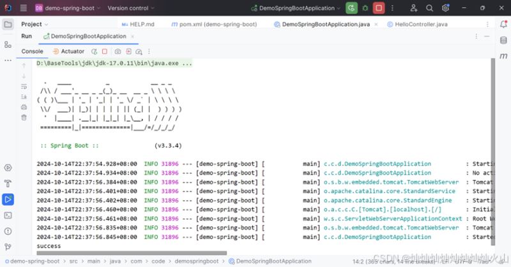Open the Build hammer tool window
511x267 pixels.
pyautogui.click(x=8, y=184)
